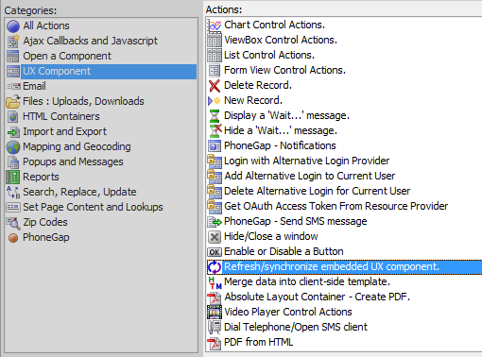The image size is (482, 357).
Task: Pick the Email category
Action: [34, 86]
